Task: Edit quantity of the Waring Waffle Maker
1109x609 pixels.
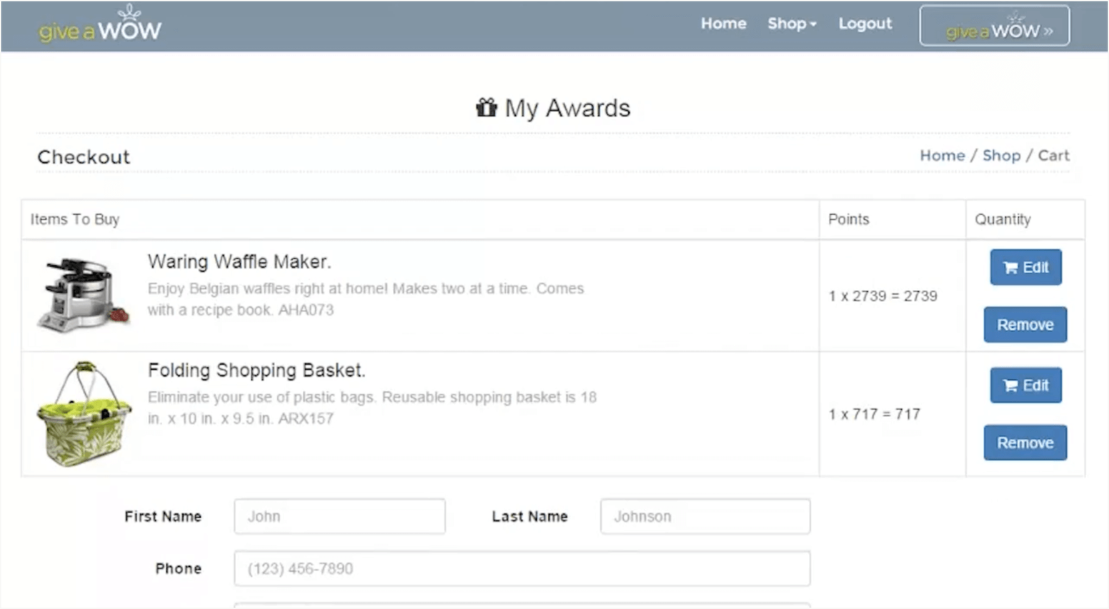Action: click(x=1025, y=267)
